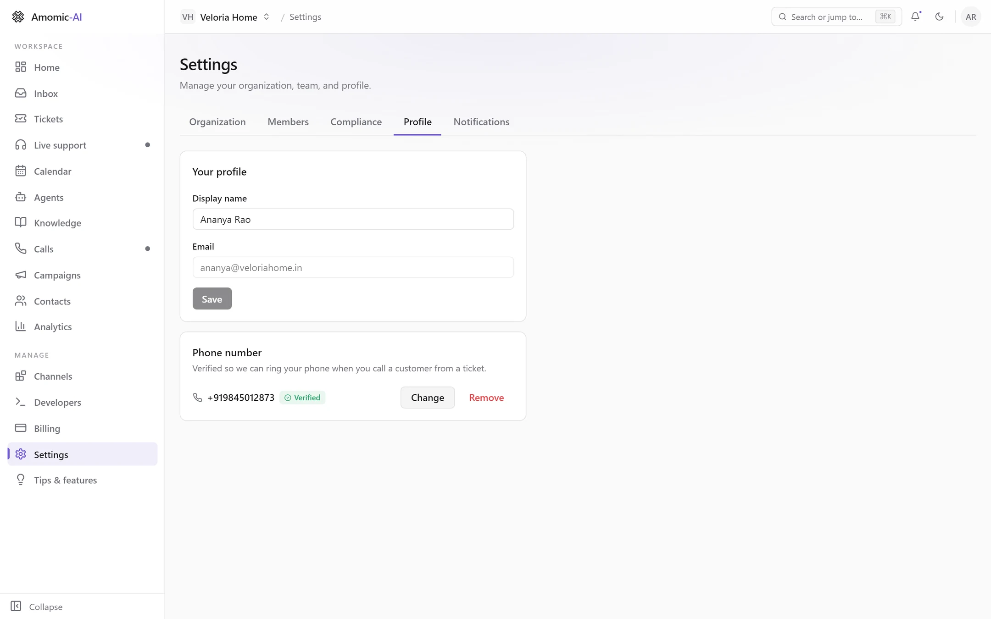The image size is (991, 619).
Task: Focus the Display name input field
Action: click(x=353, y=219)
